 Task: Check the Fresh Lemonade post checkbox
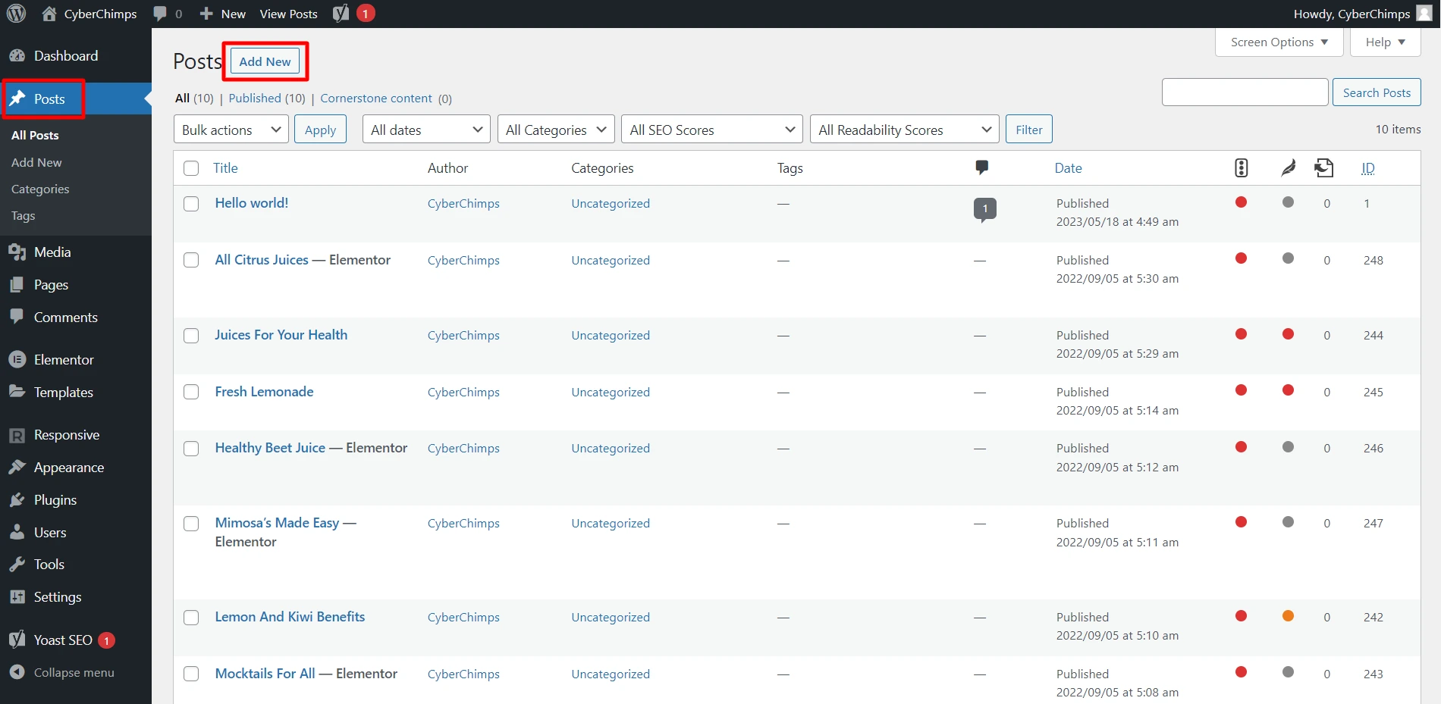click(x=191, y=392)
